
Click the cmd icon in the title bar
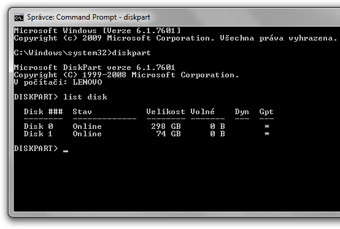click(x=19, y=17)
